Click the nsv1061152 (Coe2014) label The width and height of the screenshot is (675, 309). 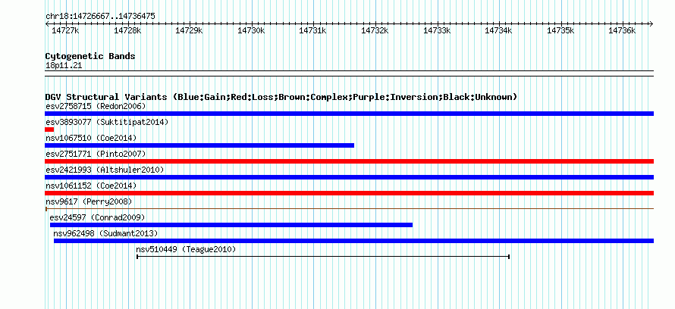tap(91, 186)
